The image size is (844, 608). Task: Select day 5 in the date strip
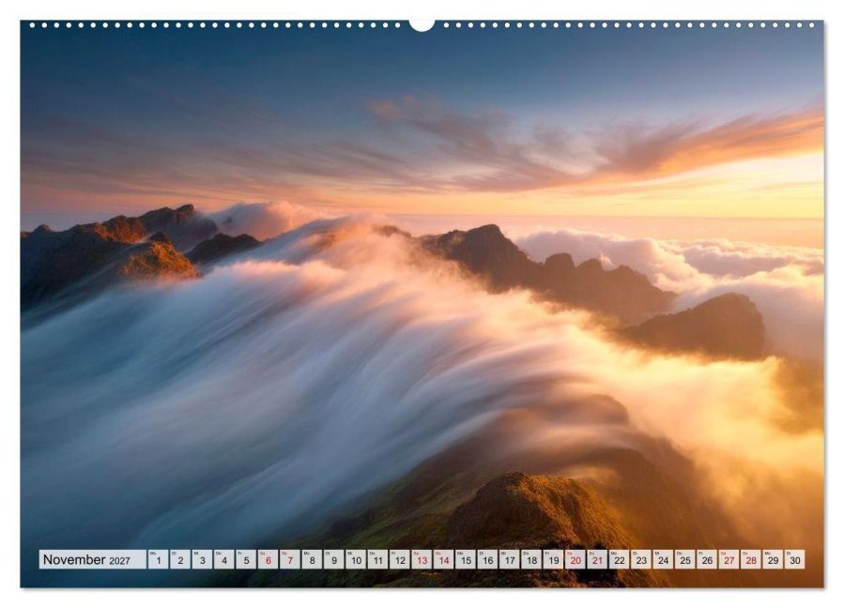coord(246,559)
